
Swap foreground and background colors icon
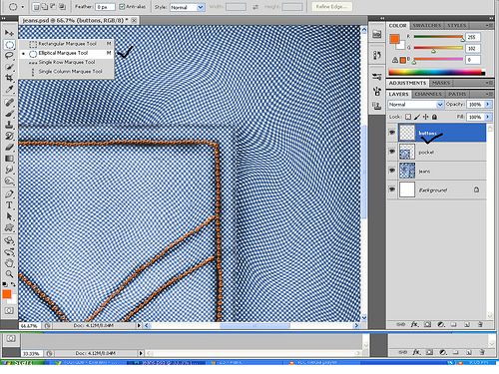(x=13, y=284)
